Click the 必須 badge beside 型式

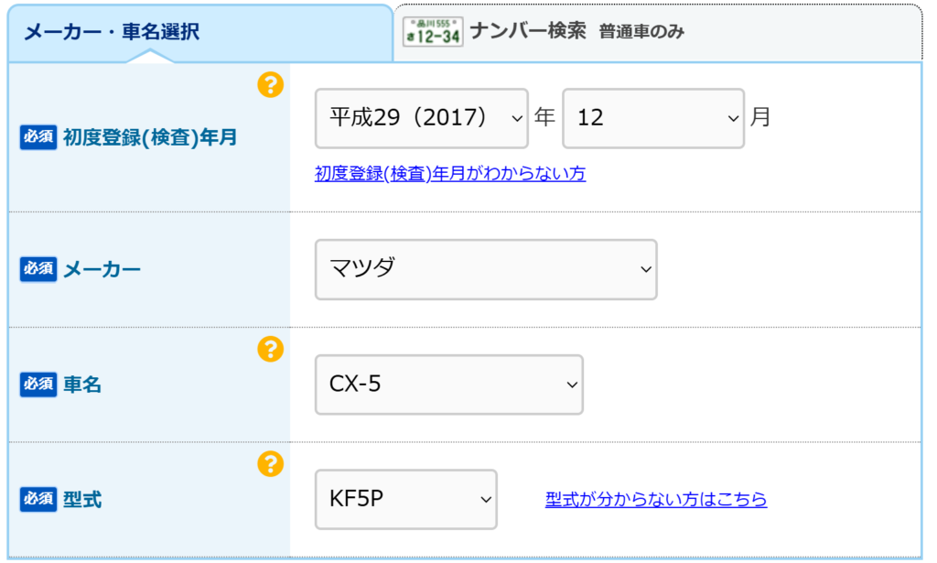click(38, 500)
